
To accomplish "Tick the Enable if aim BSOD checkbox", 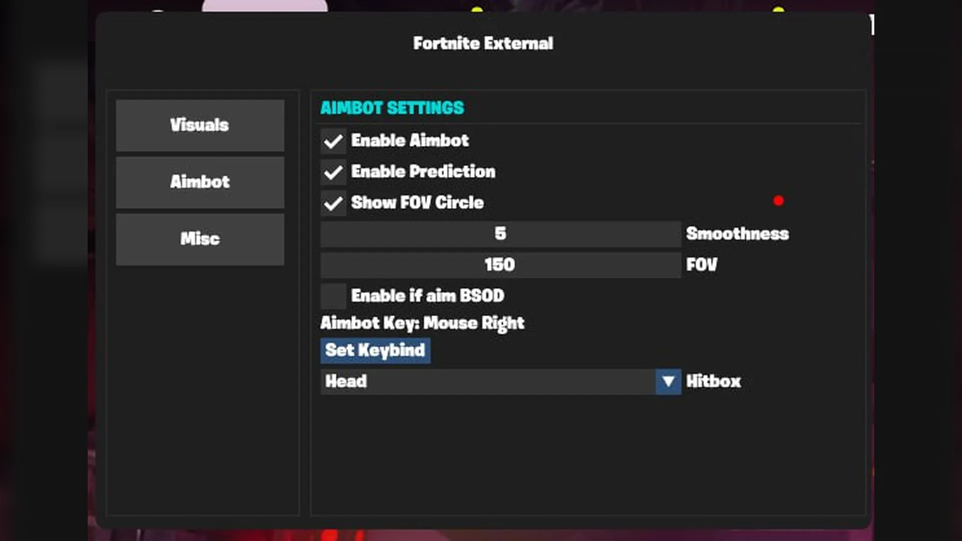I will coord(333,296).
